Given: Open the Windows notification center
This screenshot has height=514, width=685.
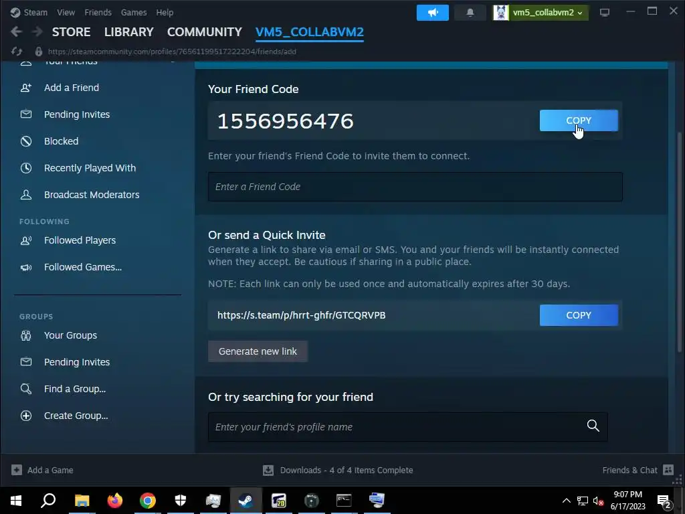Looking at the screenshot, I should click(x=664, y=501).
